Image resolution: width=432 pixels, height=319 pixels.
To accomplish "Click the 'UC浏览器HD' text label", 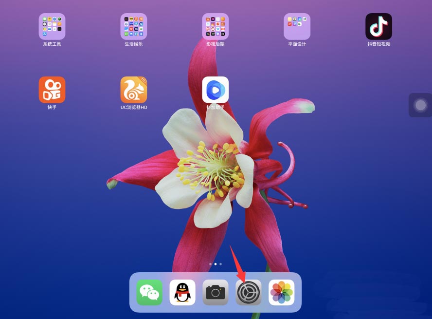I will tap(134, 107).
